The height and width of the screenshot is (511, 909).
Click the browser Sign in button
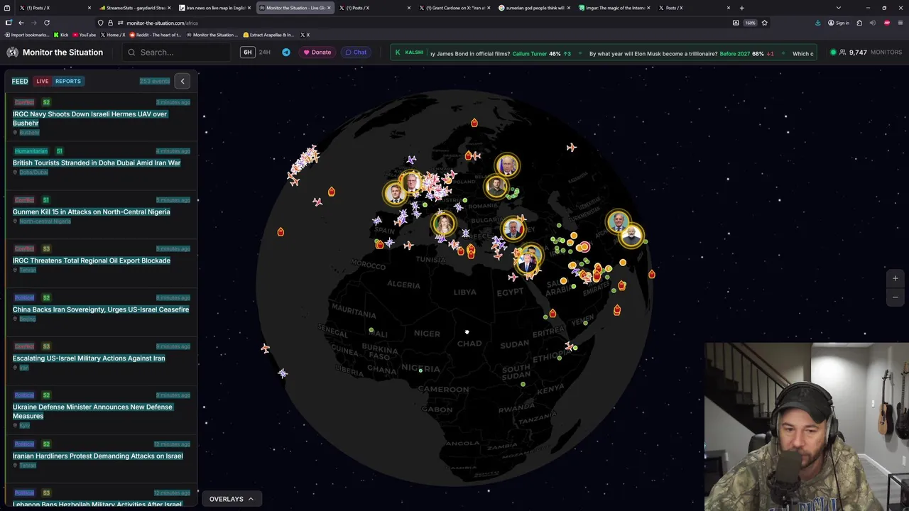[x=839, y=23]
